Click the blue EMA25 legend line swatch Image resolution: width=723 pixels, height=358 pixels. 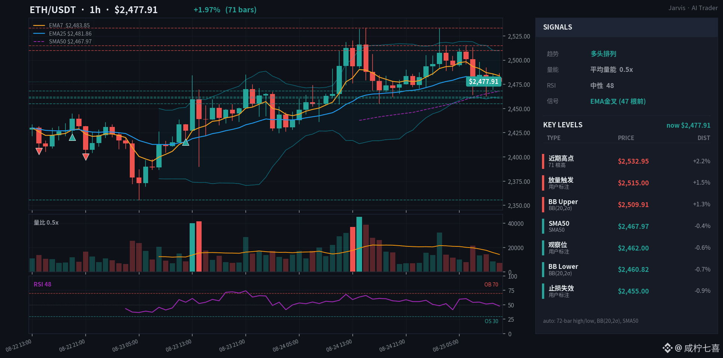pyautogui.click(x=39, y=33)
